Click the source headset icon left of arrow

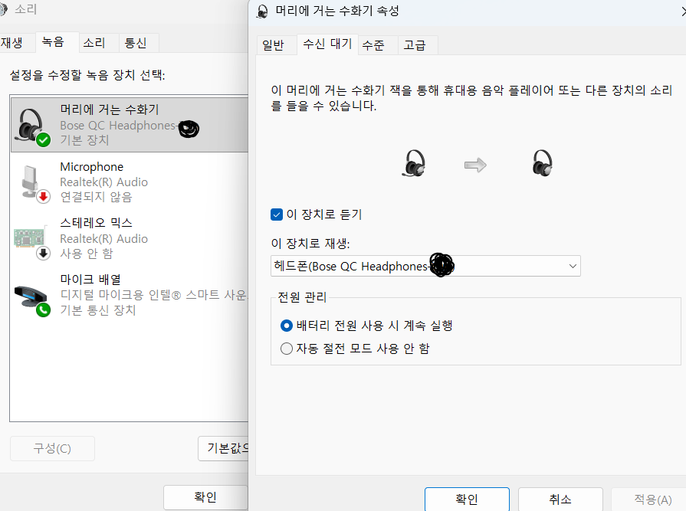pyautogui.click(x=414, y=163)
